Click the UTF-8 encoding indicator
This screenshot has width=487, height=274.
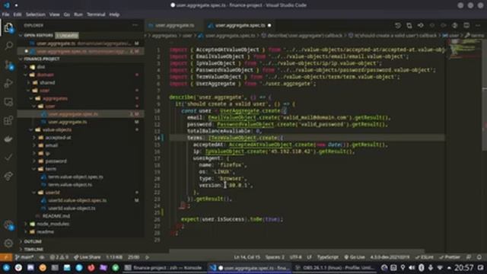[295, 257]
